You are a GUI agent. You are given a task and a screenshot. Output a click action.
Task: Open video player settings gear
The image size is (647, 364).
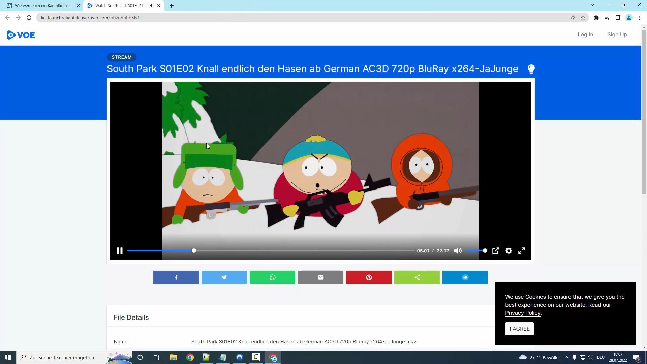(x=509, y=251)
